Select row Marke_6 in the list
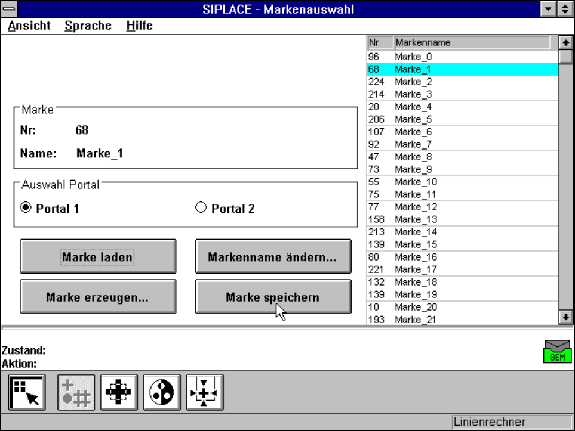The image size is (575, 431). [462, 132]
